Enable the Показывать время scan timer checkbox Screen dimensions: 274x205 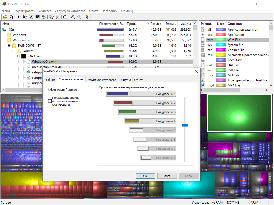point(50,101)
